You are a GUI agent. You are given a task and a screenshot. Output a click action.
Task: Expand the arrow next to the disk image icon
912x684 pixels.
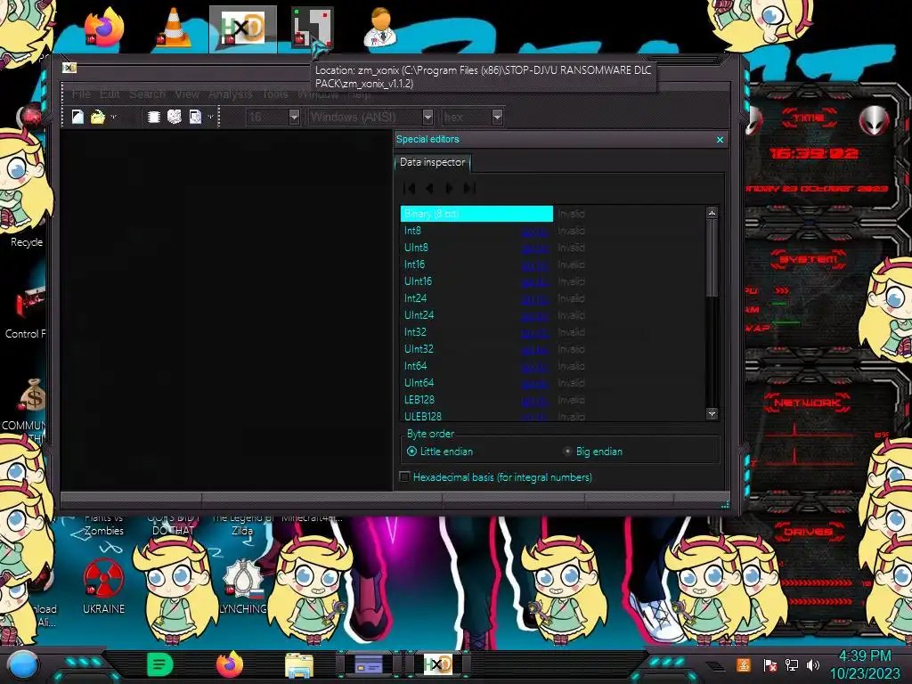210,117
